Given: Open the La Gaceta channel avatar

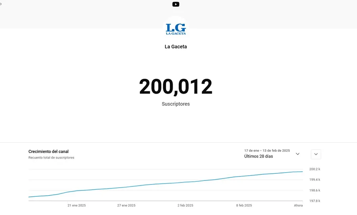Looking at the screenshot, I should pyautogui.click(x=176, y=29).
